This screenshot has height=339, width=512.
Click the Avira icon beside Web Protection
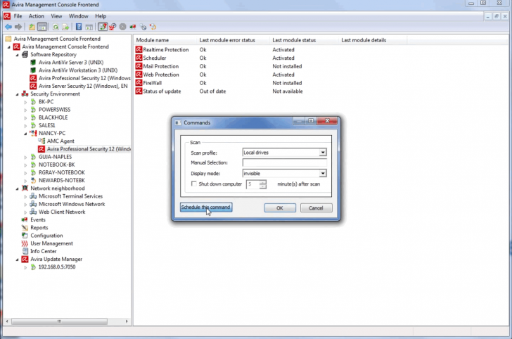139,75
